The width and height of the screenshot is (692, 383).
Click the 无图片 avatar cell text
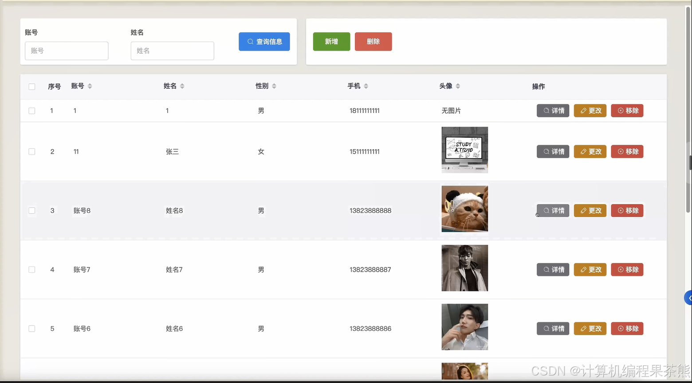coord(451,111)
